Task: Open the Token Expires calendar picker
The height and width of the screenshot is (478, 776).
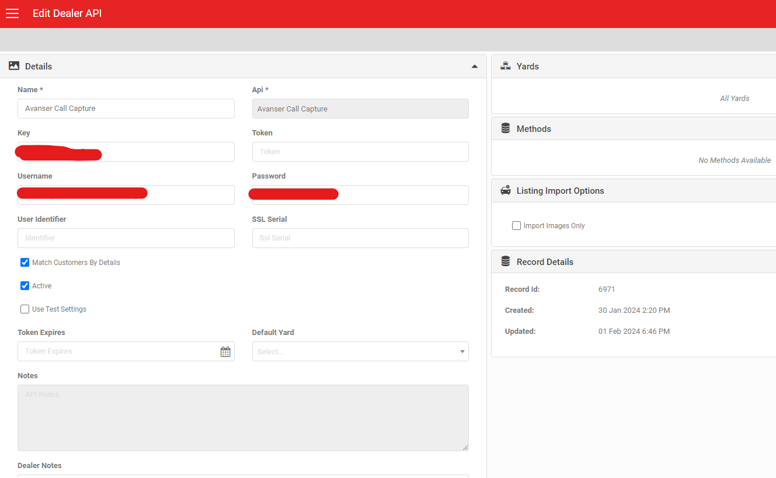Action: 225,351
